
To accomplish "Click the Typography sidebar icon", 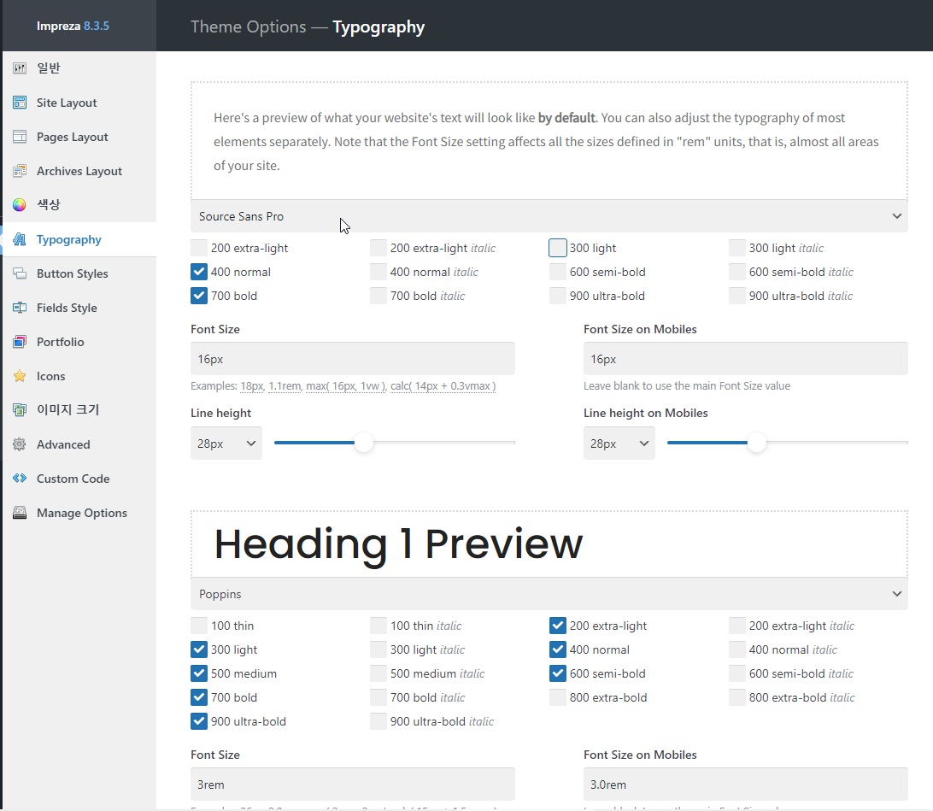I will pyautogui.click(x=20, y=239).
